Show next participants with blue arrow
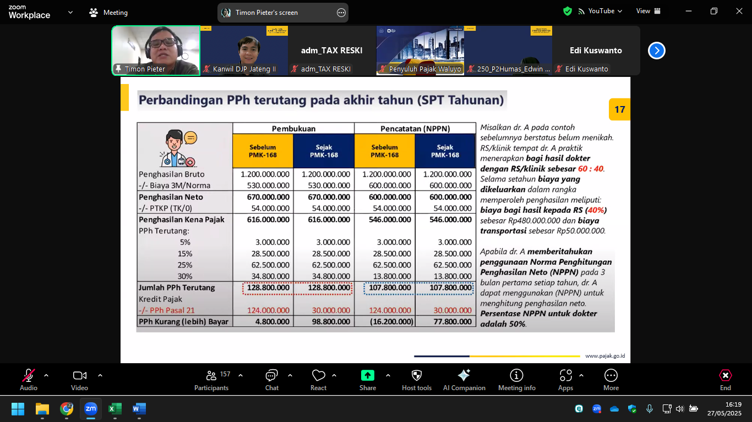Screen dimensions: 752x422 (x=656, y=51)
